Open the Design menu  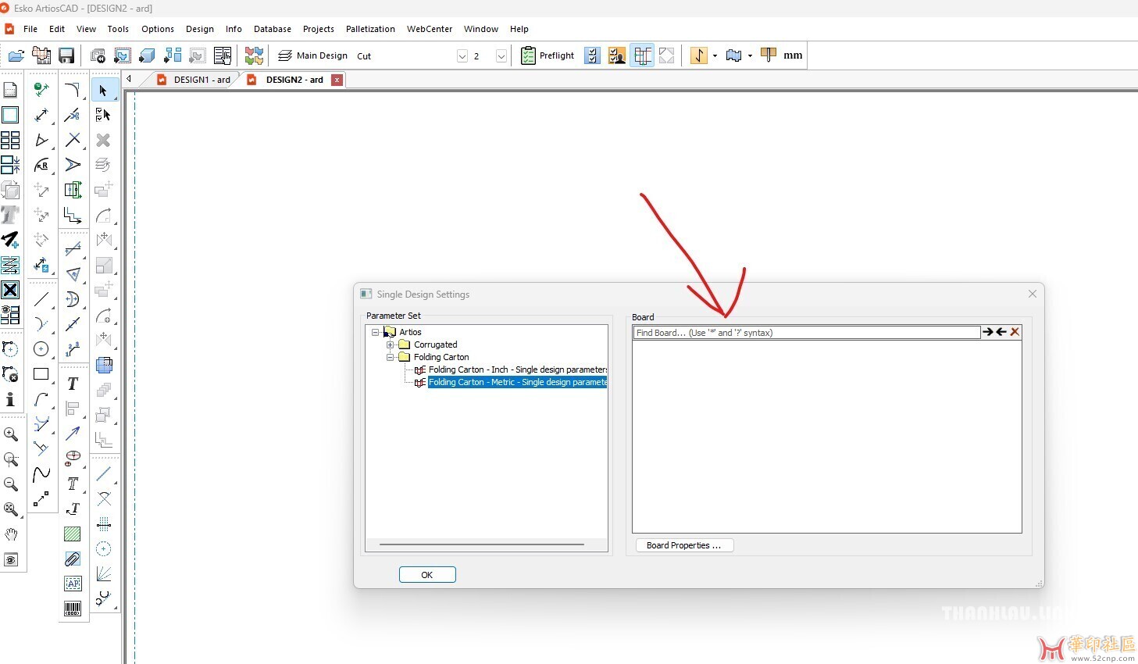(200, 29)
